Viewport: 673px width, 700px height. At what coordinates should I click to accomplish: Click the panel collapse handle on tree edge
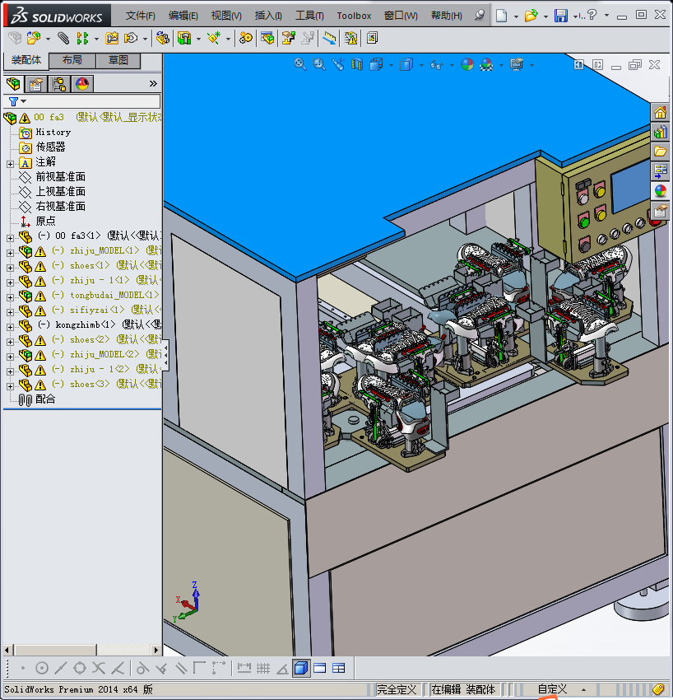[x=165, y=355]
